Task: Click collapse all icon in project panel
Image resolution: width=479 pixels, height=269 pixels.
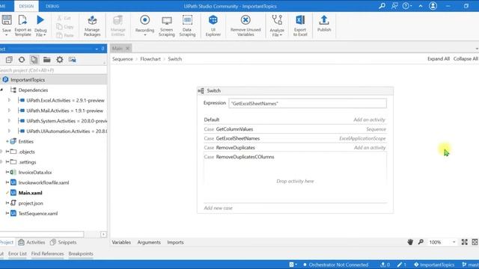Action: coord(9,60)
